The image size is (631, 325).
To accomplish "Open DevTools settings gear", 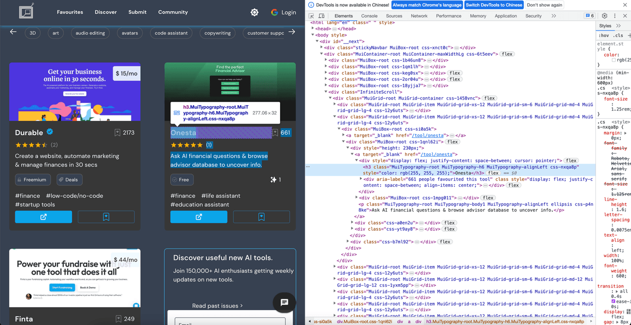I will point(605,16).
